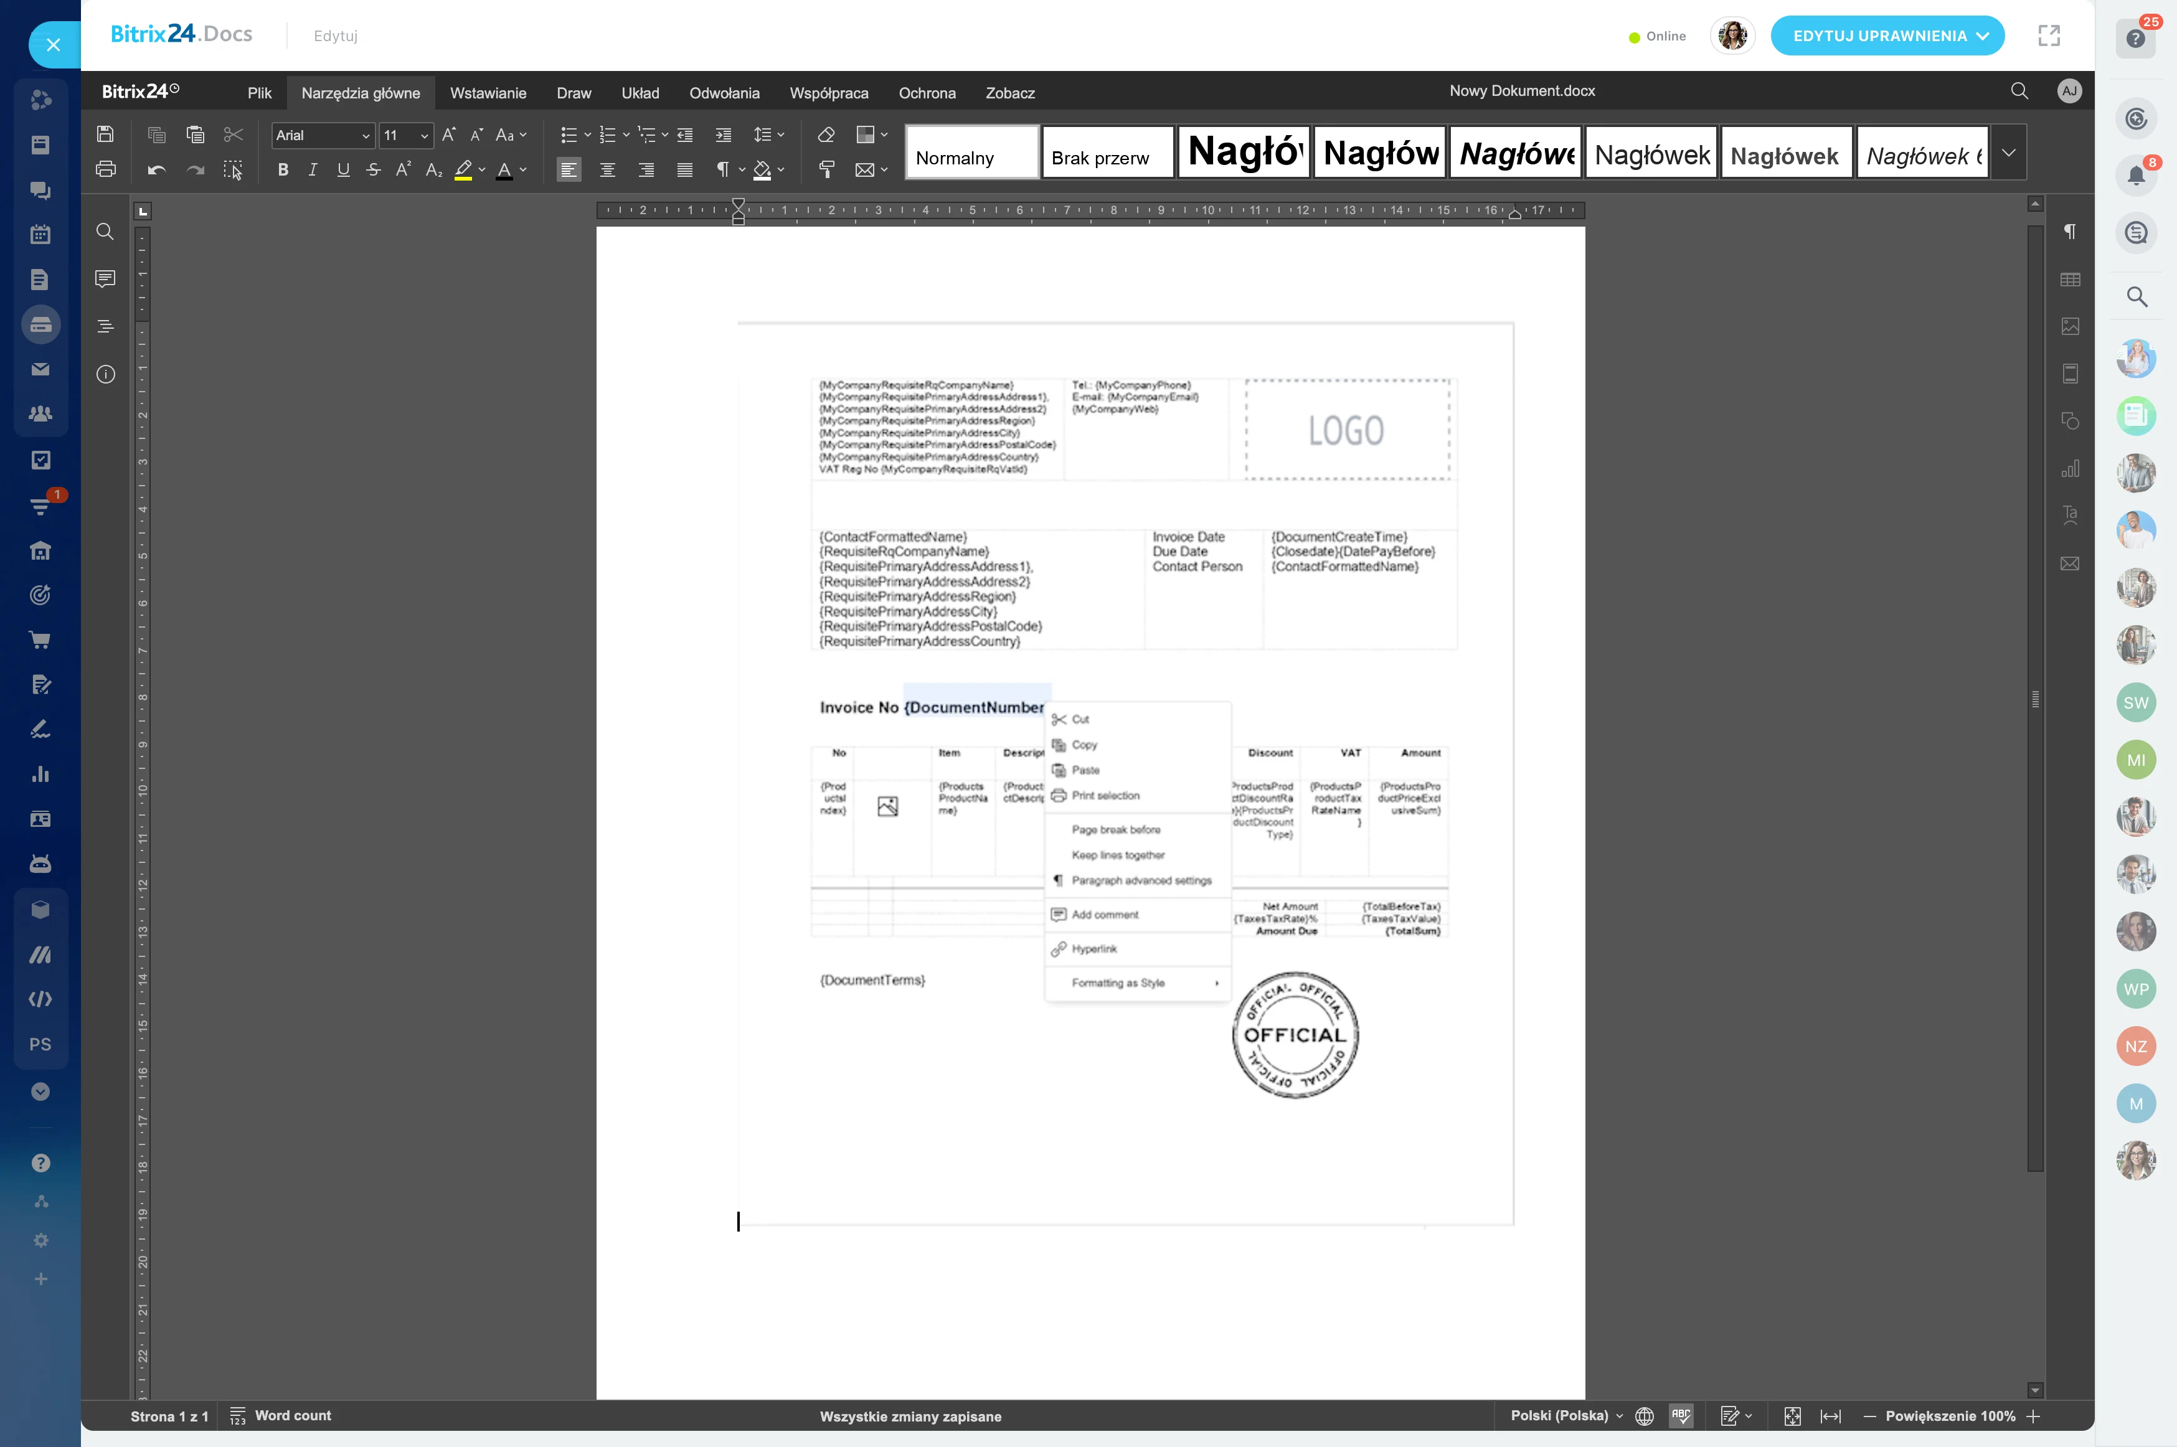Click the Fit to Width status bar icon
2177x1447 pixels.
click(1830, 1416)
